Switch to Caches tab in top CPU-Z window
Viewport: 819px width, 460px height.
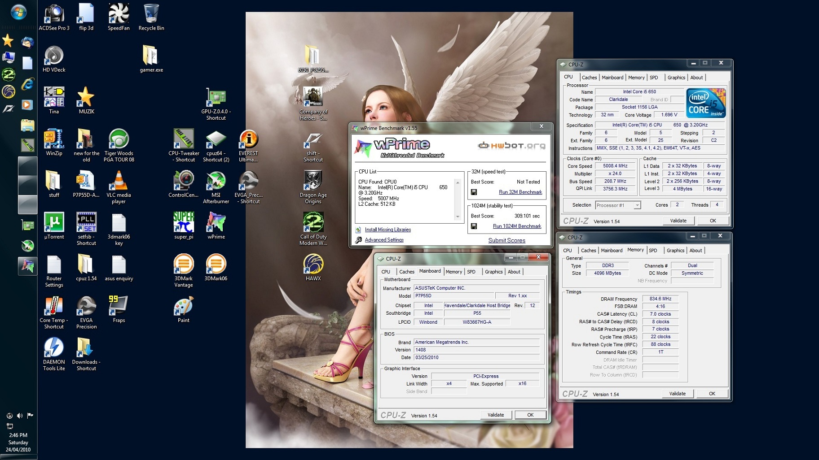pyautogui.click(x=589, y=78)
